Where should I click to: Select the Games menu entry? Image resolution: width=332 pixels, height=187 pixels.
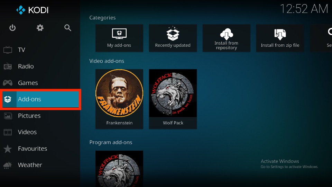[40, 83]
